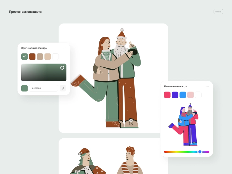This screenshot has height=174, width=232.
Task: Click the curly-haired man illustration
Action: click(130, 160)
